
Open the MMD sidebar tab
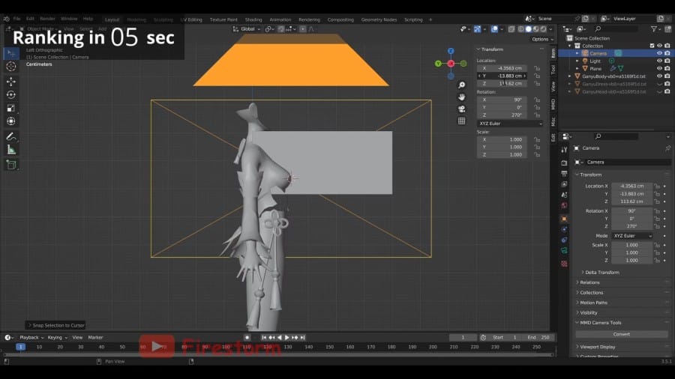[x=553, y=103]
